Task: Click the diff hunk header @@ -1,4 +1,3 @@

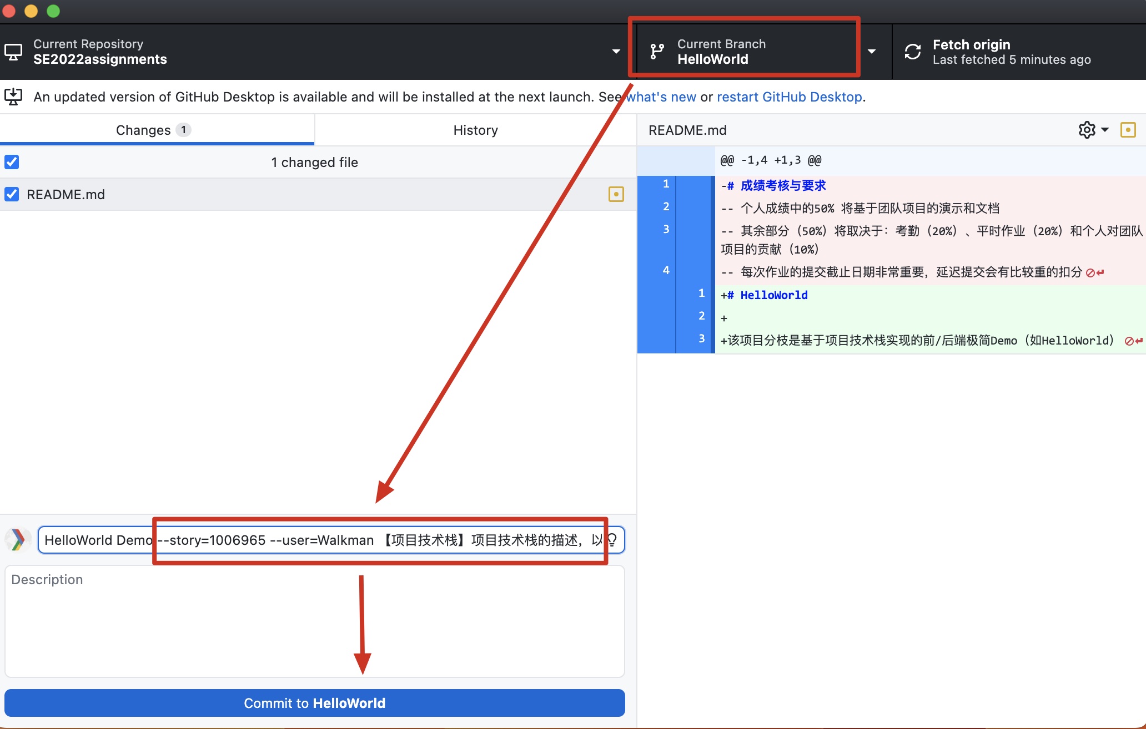Action: 771,160
